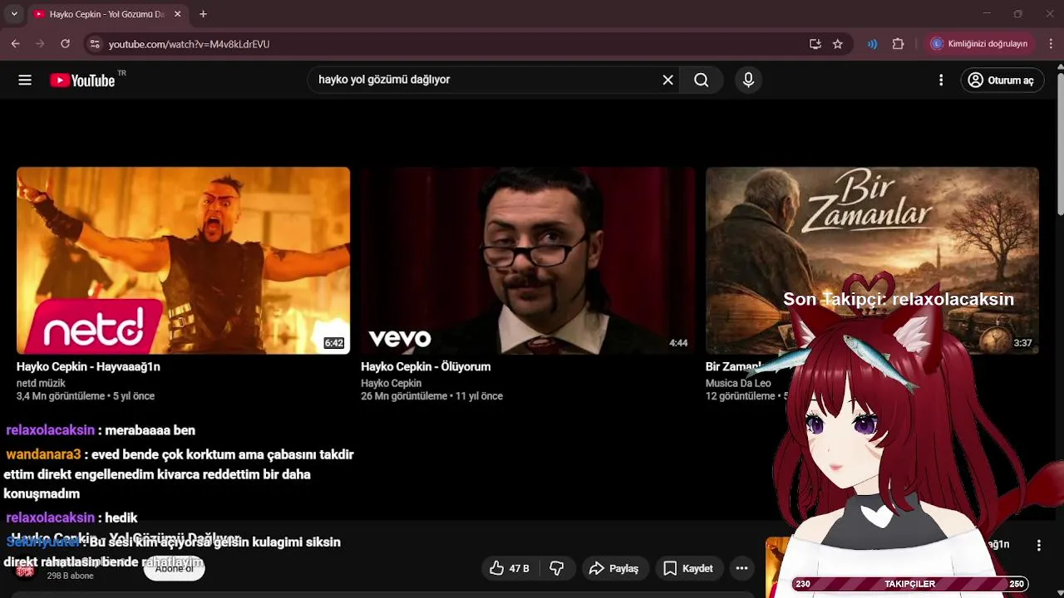1064x598 pixels.
Task: Like the video (47 B thumbs up)
Action: pyautogui.click(x=510, y=568)
